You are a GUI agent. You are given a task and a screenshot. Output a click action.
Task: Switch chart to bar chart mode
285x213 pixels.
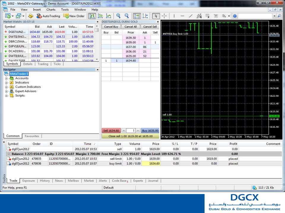coord(92,16)
